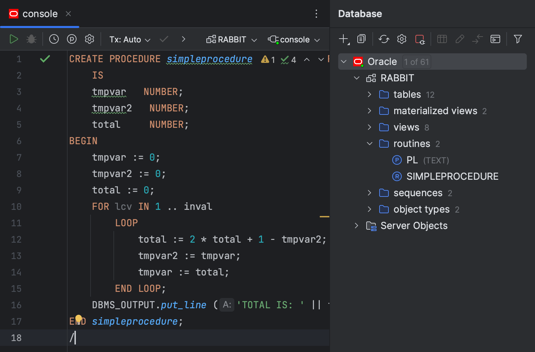Expand the Server Objects node

click(x=356, y=226)
